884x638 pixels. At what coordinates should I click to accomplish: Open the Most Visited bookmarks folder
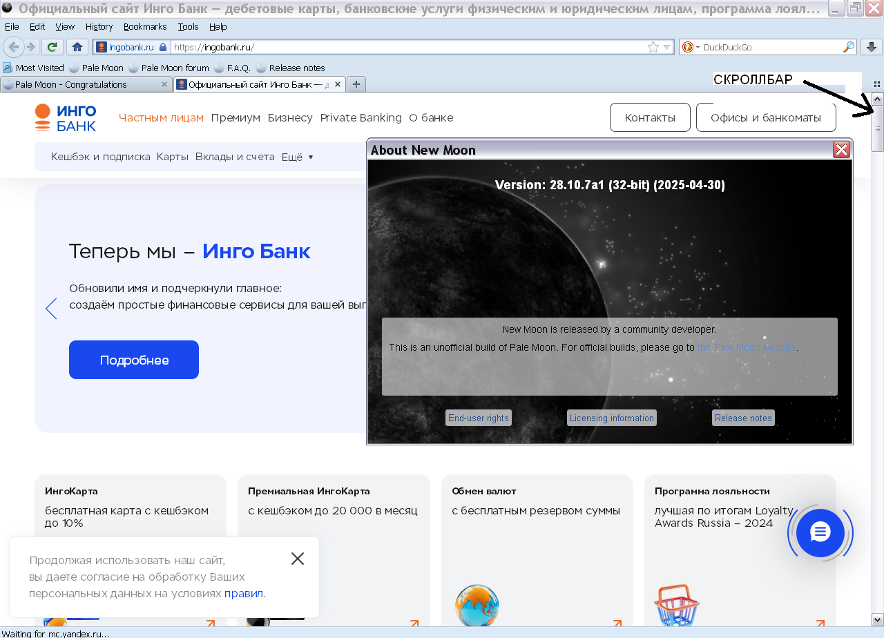coord(33,68)
